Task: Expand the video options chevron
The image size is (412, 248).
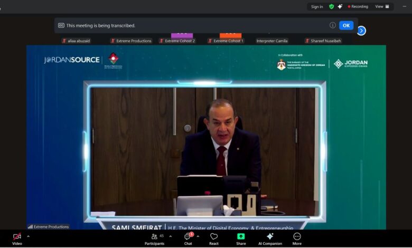Action: coord(28,236)
